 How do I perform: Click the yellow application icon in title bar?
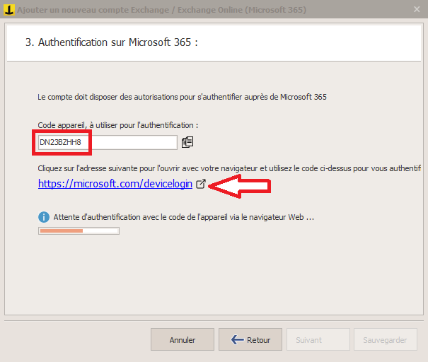pos(9,10)
